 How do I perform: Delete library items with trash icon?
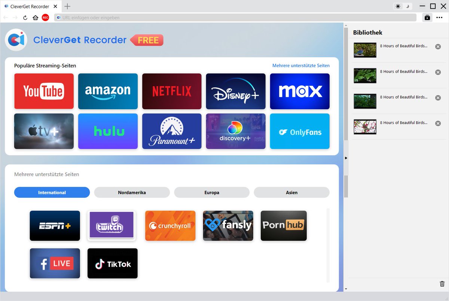pyautogui.click(x=442, y=284)
